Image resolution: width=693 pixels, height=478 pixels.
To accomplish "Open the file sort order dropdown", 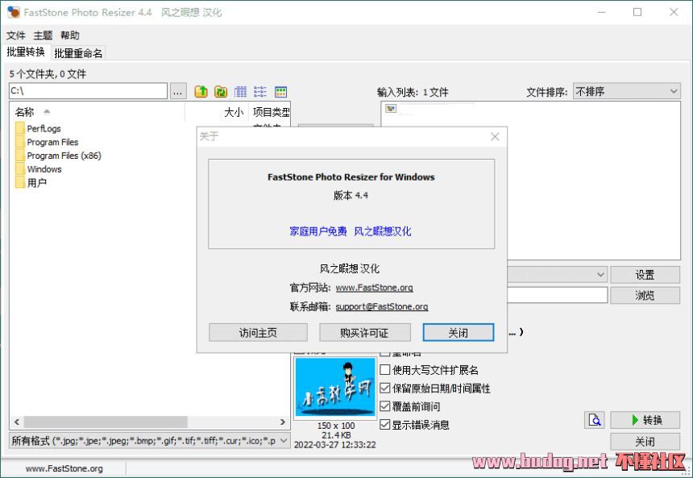I will coord(627,92).
